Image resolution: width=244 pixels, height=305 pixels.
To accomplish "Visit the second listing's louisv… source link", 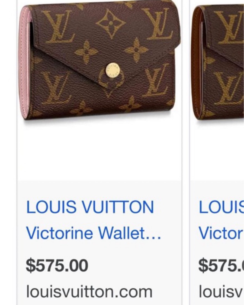I will (221, 292).
